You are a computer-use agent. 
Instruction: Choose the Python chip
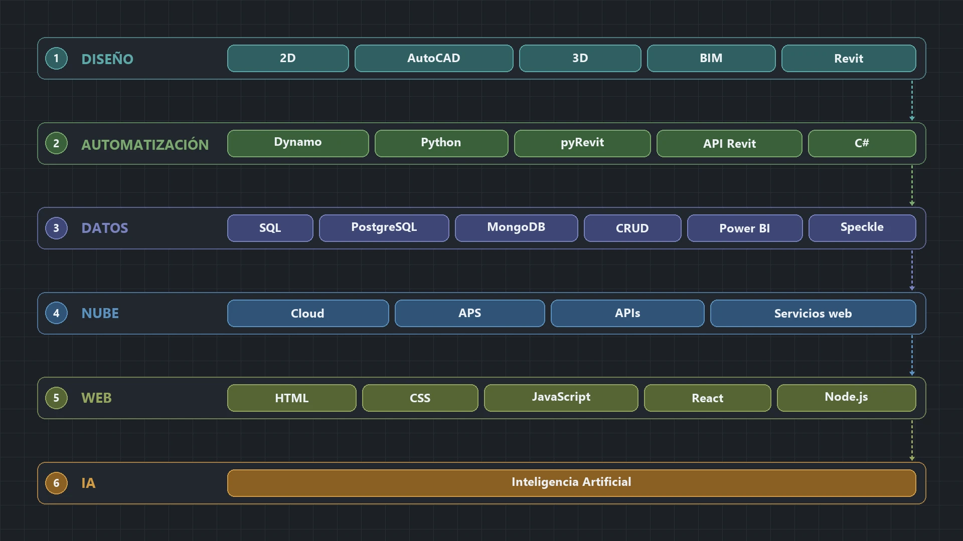[x=441, y=144]
